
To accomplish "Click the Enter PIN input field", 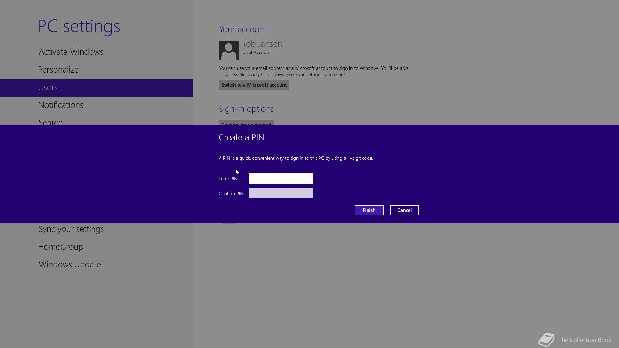I will (281, 179).
